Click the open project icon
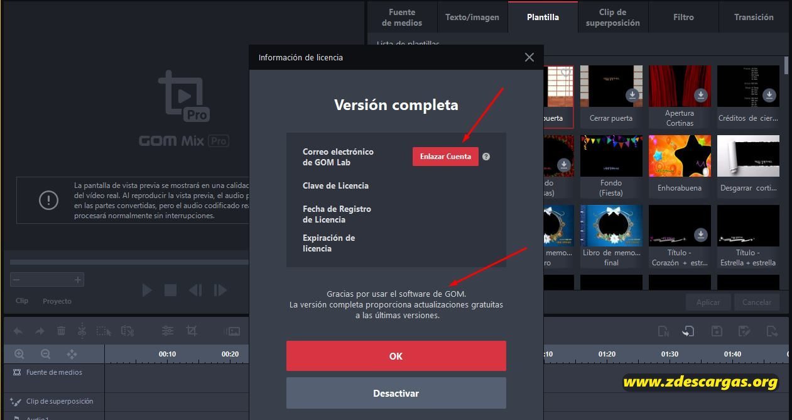 click(688, 331)
